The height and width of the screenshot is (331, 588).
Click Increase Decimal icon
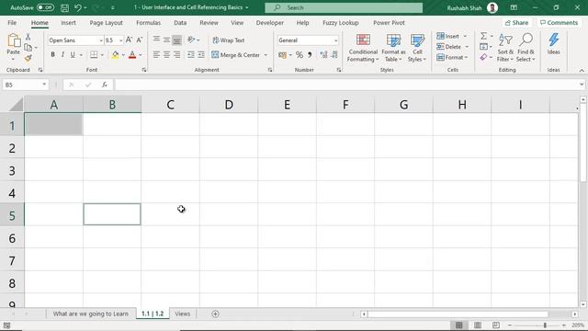click(x=323, y=55)
